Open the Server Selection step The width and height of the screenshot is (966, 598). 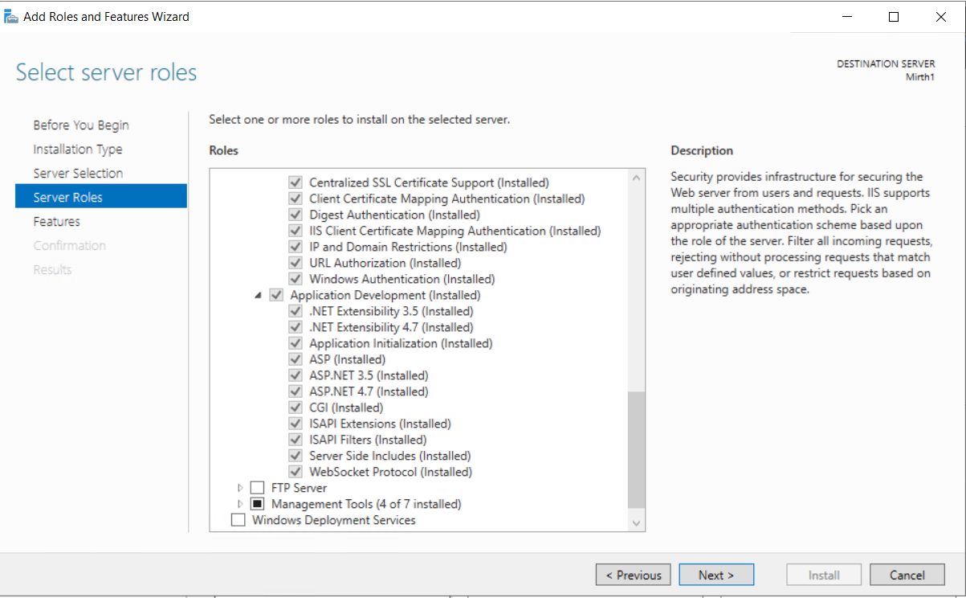pos(78,174)
